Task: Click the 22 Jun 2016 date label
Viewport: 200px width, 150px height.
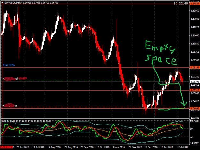Action: [23, 147]
